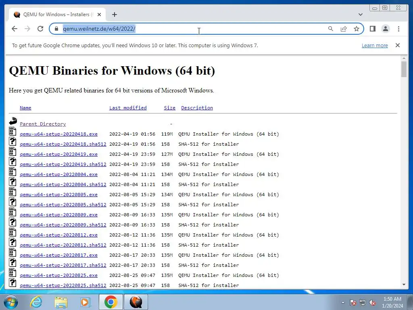This screenshot has width=413, height=310.
Task: Click binary file icon beside qemu-w64-setup-20220817.exe
Action: pyautogui.click(x=13, y=252)
